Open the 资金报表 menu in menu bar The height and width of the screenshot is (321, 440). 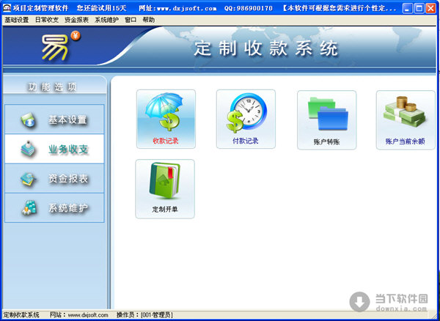pos(77,20)
